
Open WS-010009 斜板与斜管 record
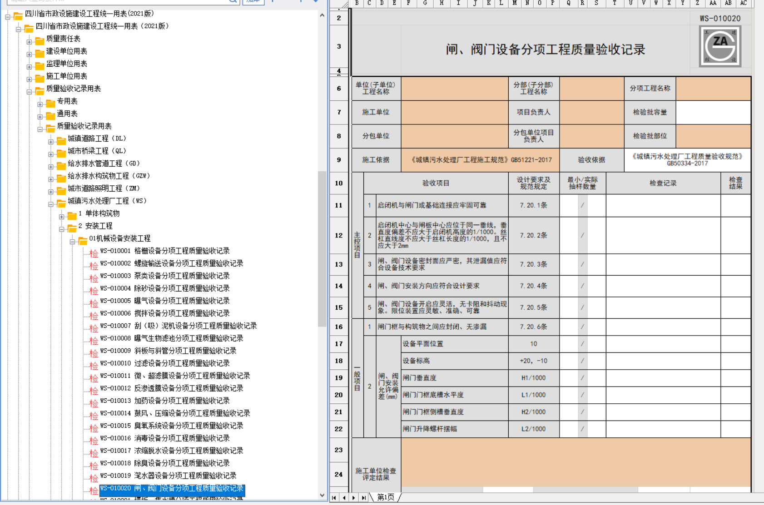point(168,351)
